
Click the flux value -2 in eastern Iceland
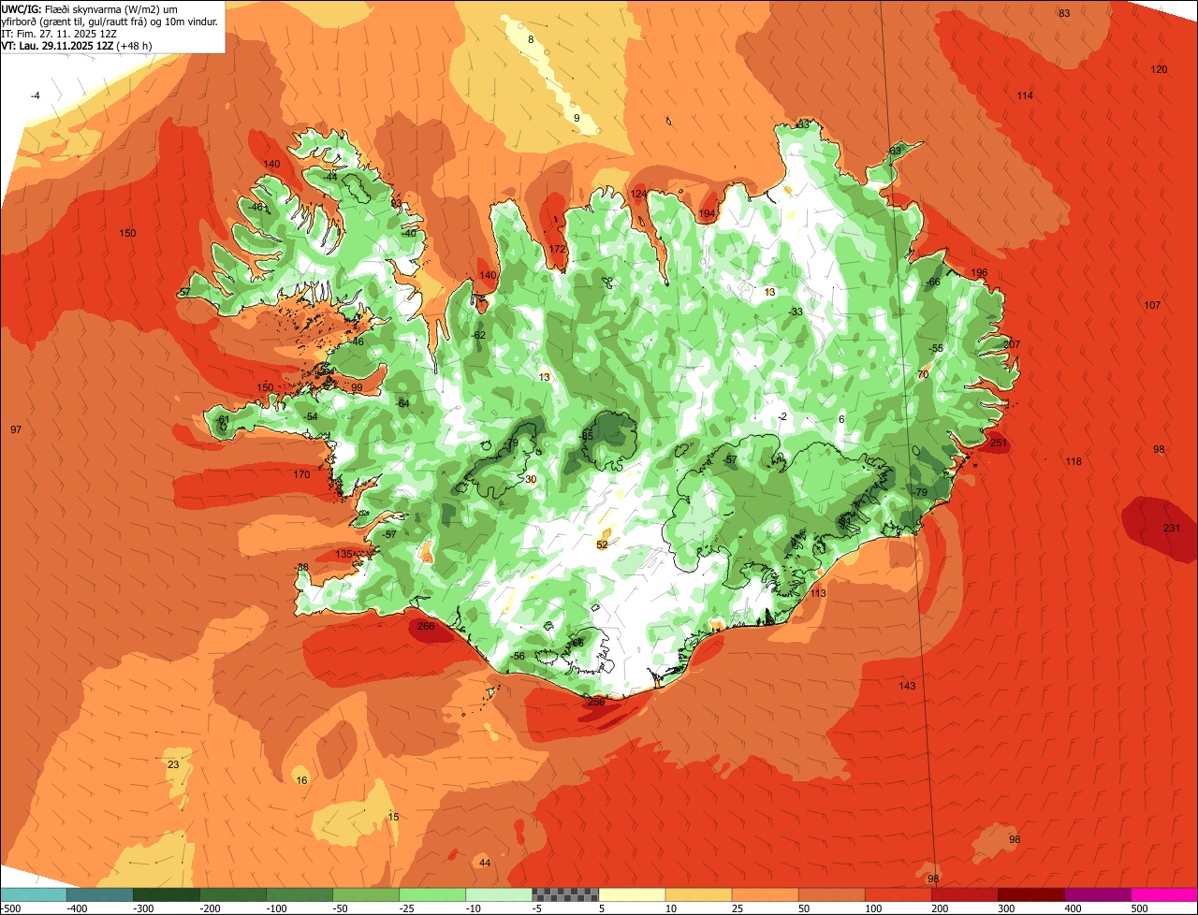(782, 417)
